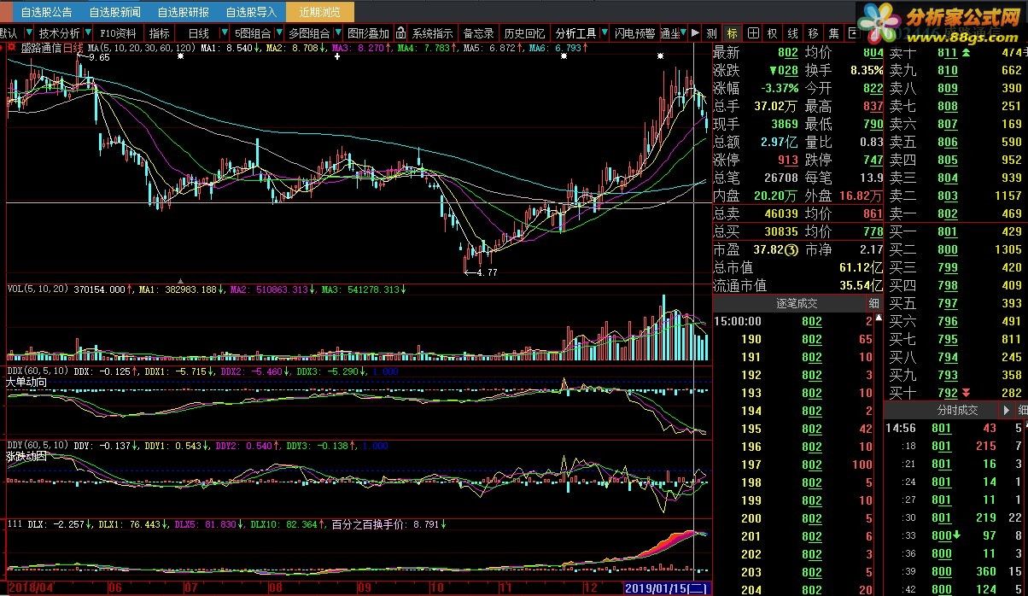This screenshot has height=596, width=1028.
Task: Click the 买二 price 800
Action: [947, 249]
